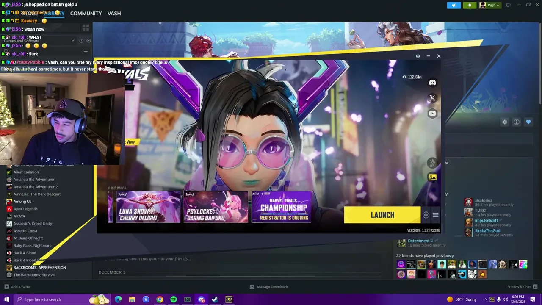Open Steam game manage gear icon

pyautogui.click(x=505, y=122)
